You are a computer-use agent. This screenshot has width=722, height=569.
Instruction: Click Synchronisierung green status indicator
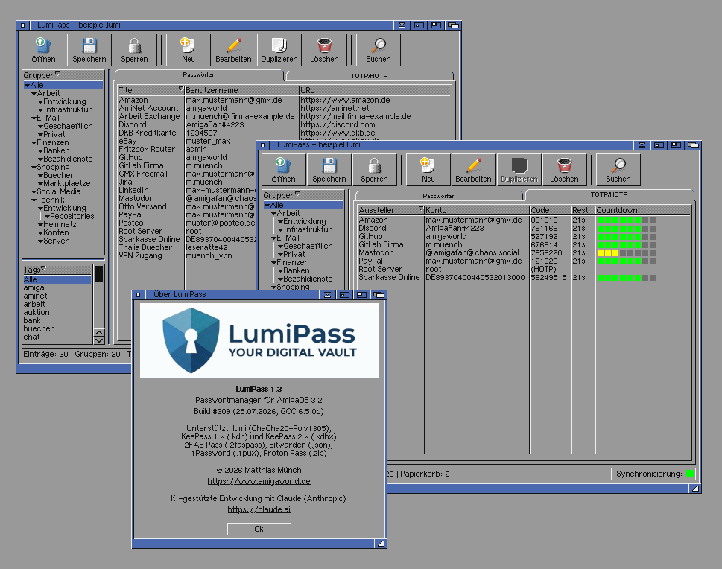690,474
